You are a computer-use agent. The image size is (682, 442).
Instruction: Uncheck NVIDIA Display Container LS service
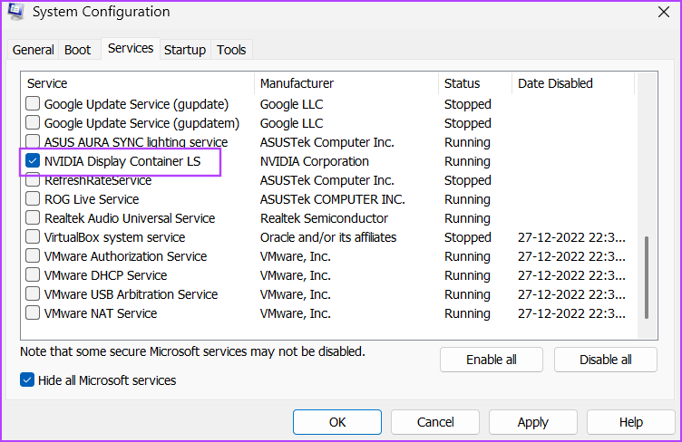click(33, 160)
